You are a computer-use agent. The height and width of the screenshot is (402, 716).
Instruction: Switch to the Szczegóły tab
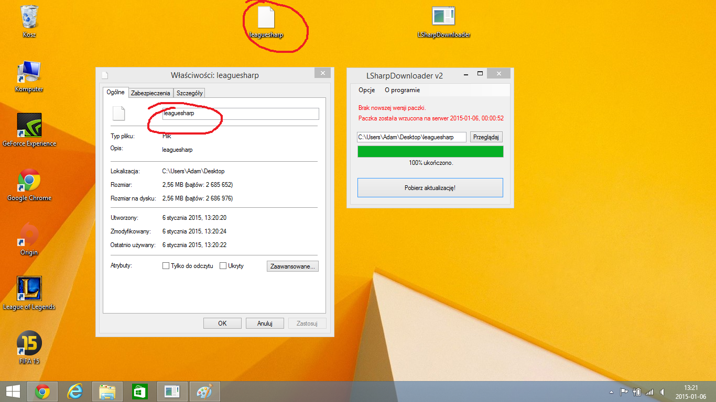click(x=190, y=93)
